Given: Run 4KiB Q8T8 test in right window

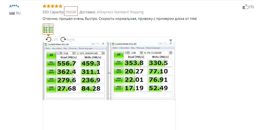Looking at the screenshot, I should (x=119, y=72).
